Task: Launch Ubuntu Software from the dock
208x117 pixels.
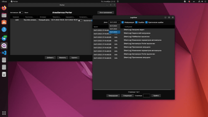Action: [x=4, y=22]
